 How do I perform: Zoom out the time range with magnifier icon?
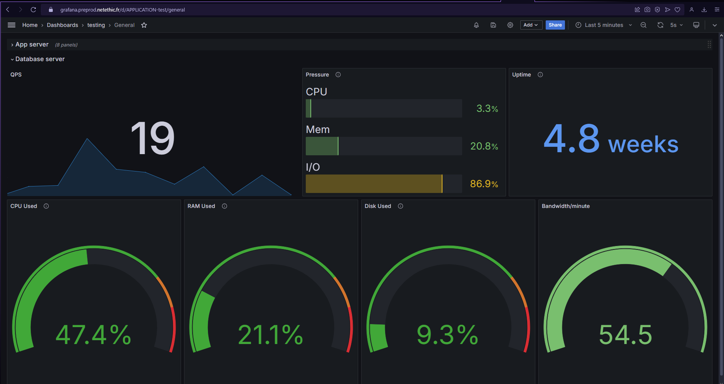pos(644,25)
